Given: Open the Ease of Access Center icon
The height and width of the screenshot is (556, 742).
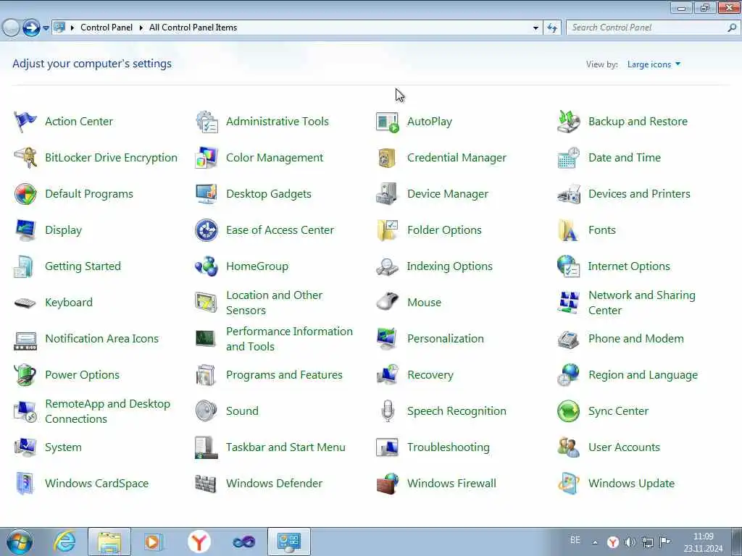Looking at the screenshot, I should click(x=207, y=230).
